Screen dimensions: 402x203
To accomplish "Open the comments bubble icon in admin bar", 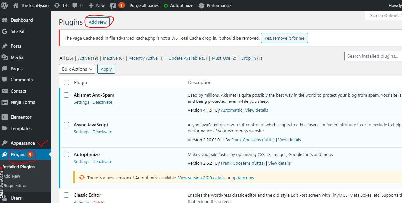I will (x=75, y=5).
